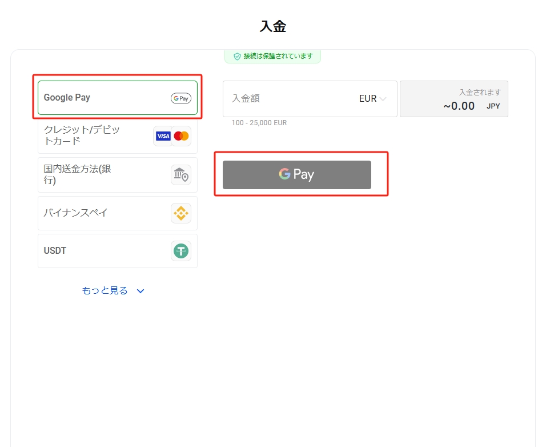Click the green shield security icon
Image resolution: width=542 pixels, height=447 pixels.
coord(237,56)
